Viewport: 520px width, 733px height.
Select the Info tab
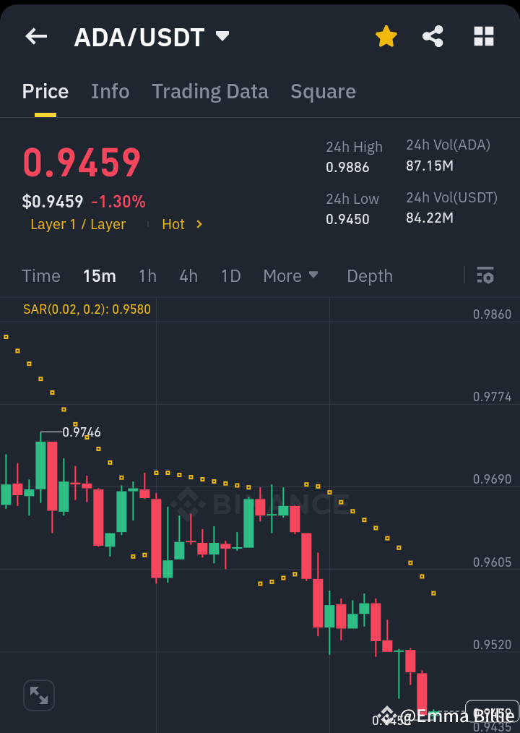point(110,91)
